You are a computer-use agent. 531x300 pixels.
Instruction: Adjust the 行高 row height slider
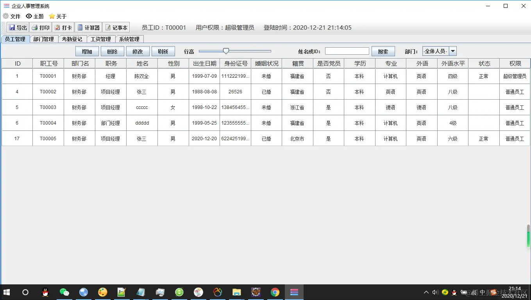click(x=226, y=51)
